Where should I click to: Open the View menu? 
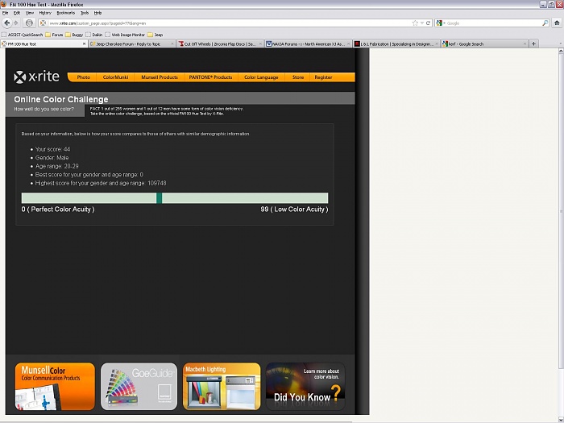pos(30,13)
